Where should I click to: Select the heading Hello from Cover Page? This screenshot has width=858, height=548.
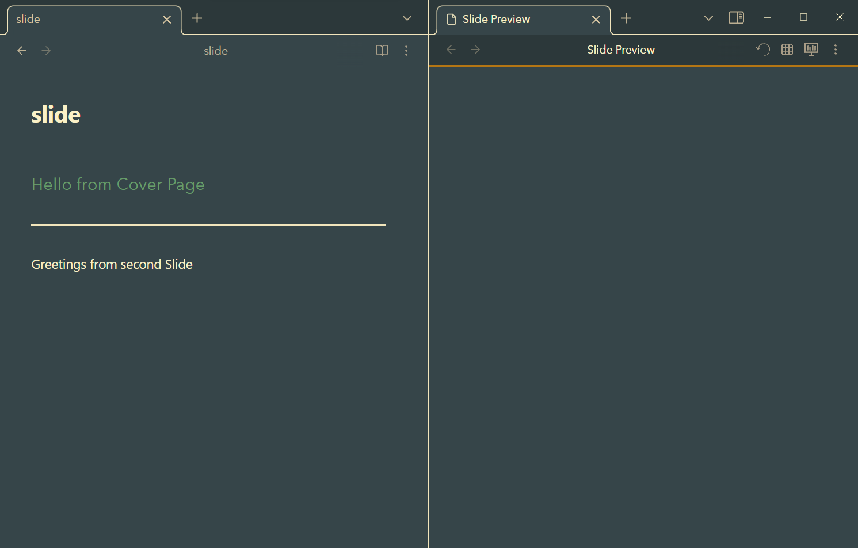click(118, 184)
